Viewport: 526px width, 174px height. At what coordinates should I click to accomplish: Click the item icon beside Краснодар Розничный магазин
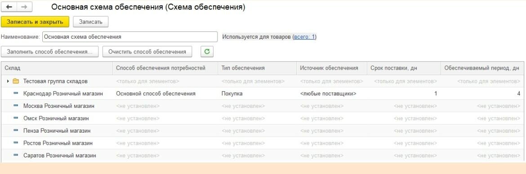click(16, 94)
